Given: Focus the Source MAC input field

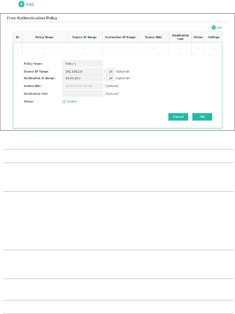Looking at the screenshot, I should pyautogui.click(x=83, y=86).
